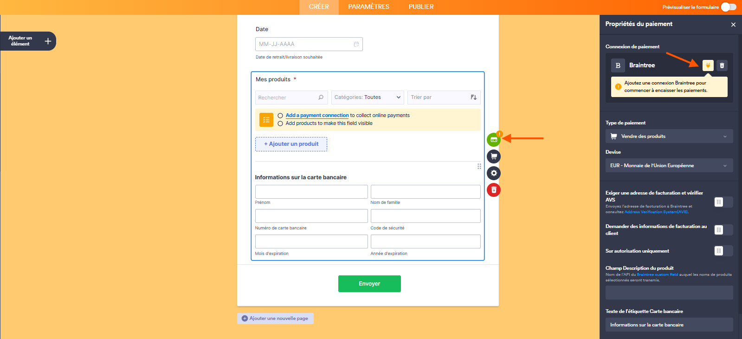Click the Envoyer submit button
Screen dimensions: 742x339
369,284
